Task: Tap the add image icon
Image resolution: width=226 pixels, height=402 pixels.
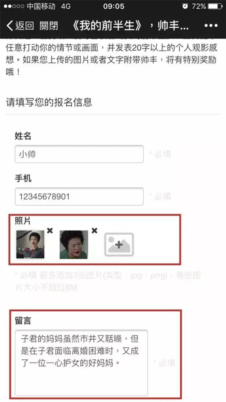Action: pos(119,244)
